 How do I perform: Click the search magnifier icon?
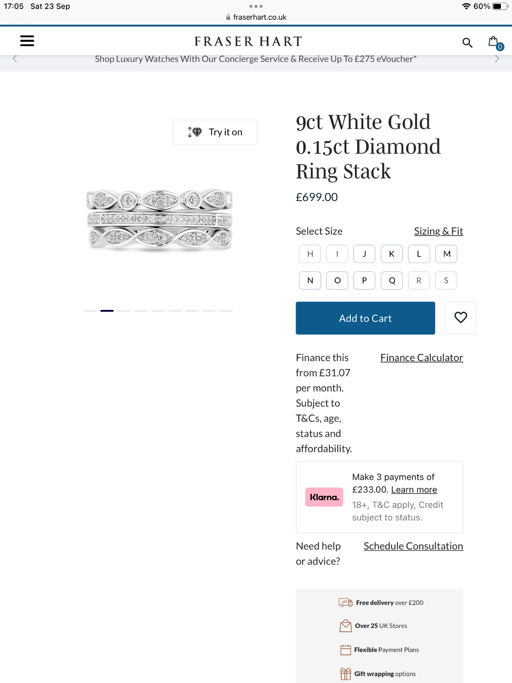tap(467, 43)
